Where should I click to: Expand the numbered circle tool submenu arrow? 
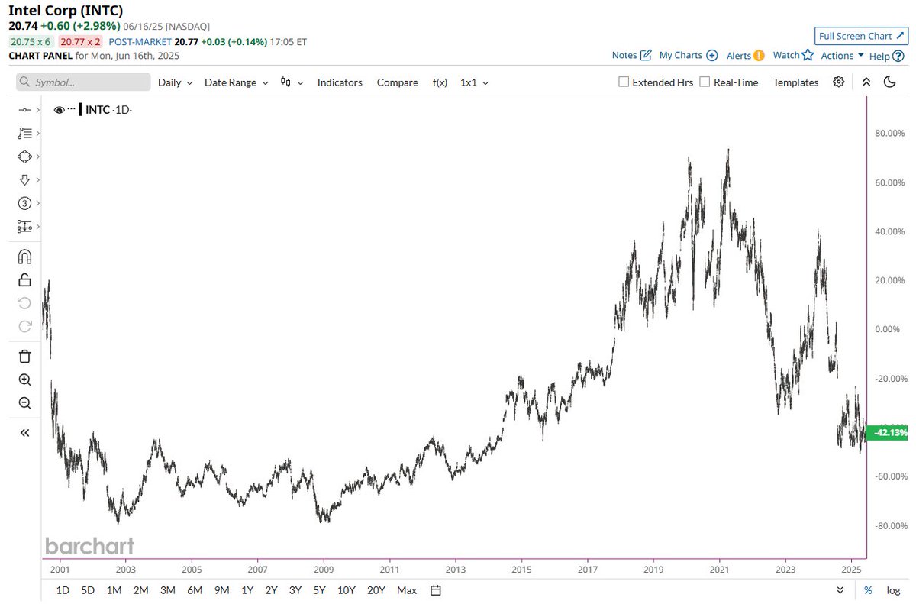click(x=37, y=203)
